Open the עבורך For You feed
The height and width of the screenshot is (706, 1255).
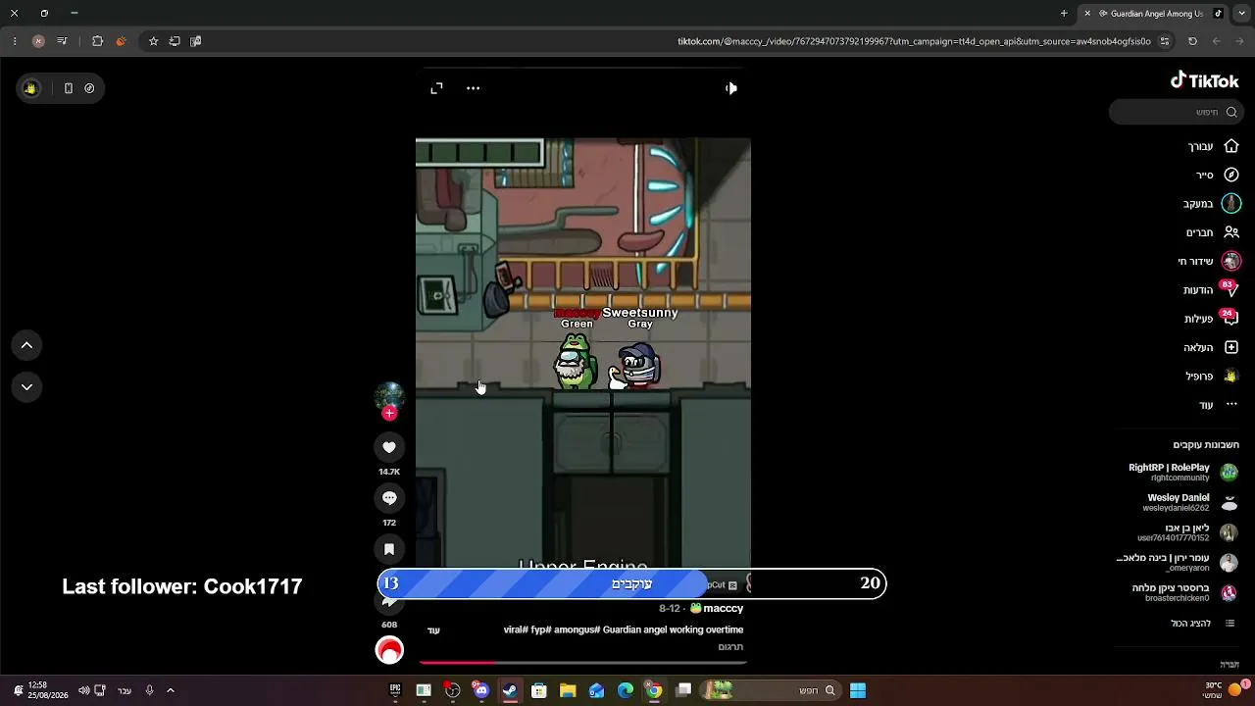pos(1213,146)
